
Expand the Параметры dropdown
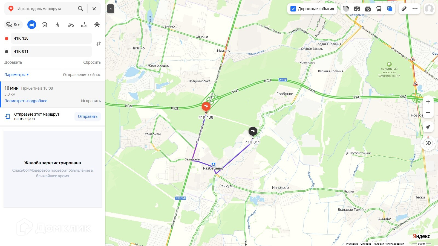point(16,75)
